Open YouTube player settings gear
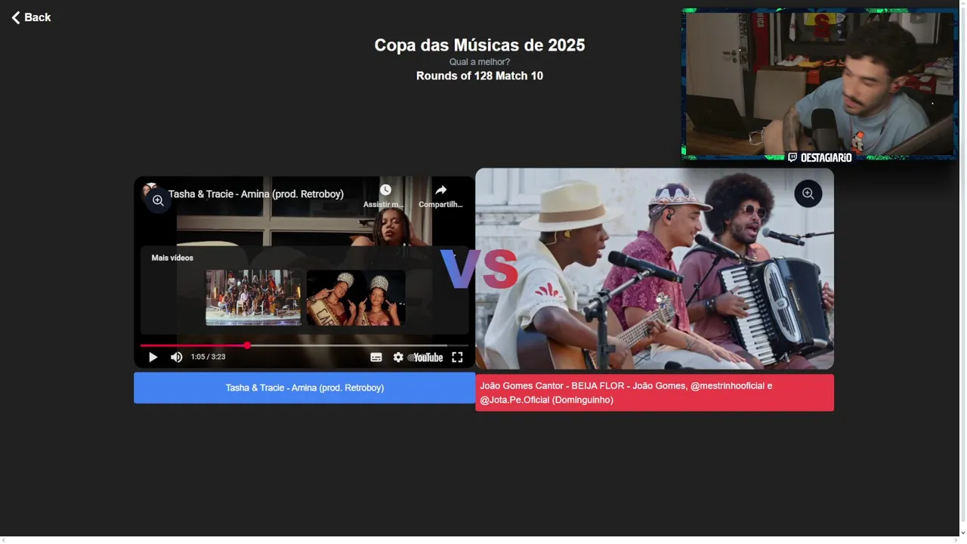The height and width of the screenshot is (544, 967). pos(398,357)
